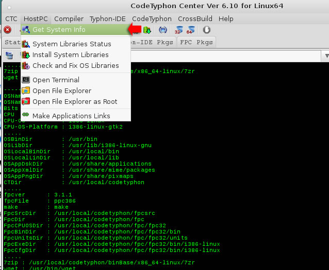Screen dimensions: 329x270
Task: Choose Open File Explorer as Root
Action: [75, 102]
